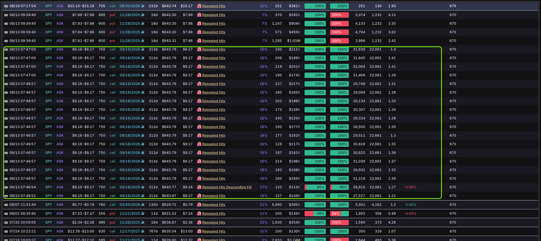Open the chart icon in the 07/25 10:05:05 row
Viewport: 541px width, 241px height.
[x=143, y=222]
